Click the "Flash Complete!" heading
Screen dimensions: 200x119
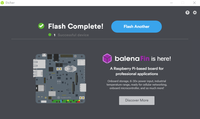pyautogui.click(x=76, y=26)
